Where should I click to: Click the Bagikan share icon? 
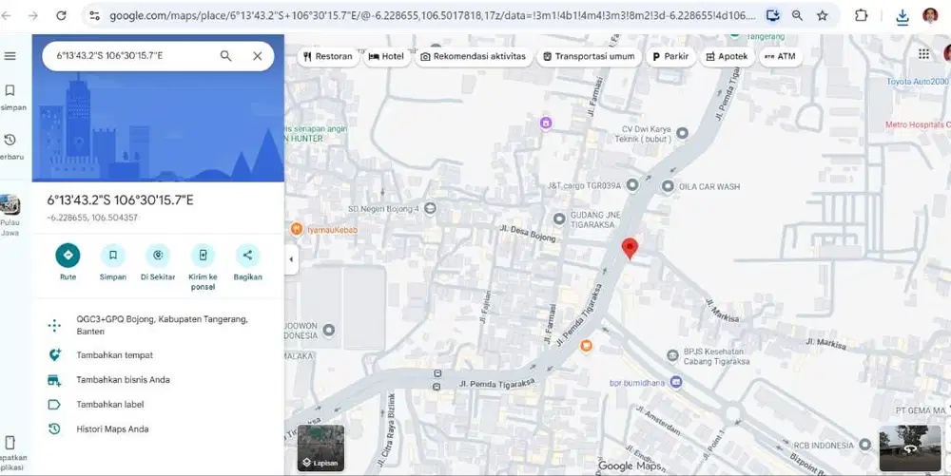pos(247,255)
